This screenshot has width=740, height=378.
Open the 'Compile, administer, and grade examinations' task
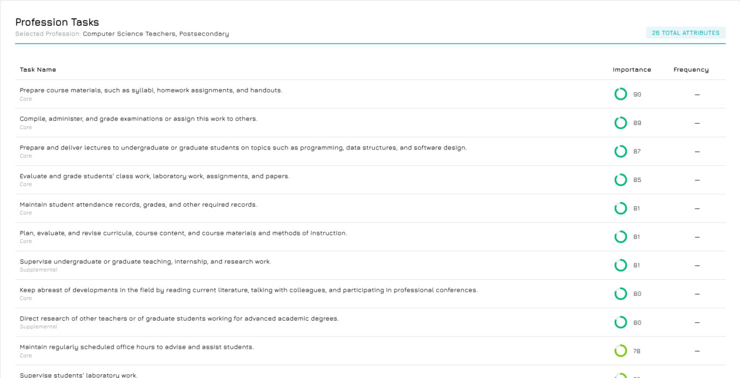point(138,119)
